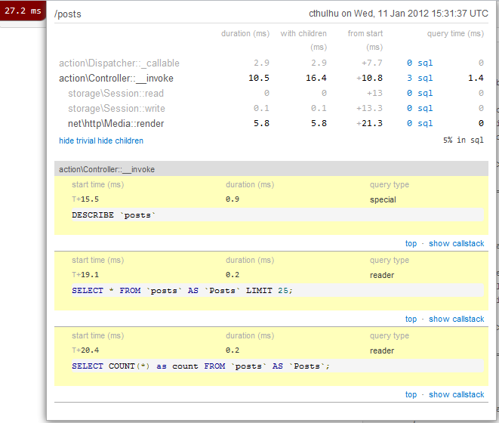This screenshot has width=499, height=423.
Task: Open 0 sql link for Media::render row
Action: pyautogui.click(x=420, y=123)
